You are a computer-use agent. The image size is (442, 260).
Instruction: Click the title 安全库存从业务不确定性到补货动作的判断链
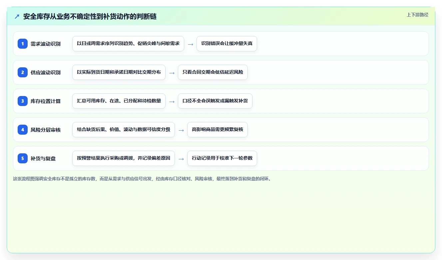click(x=90, y=16)
